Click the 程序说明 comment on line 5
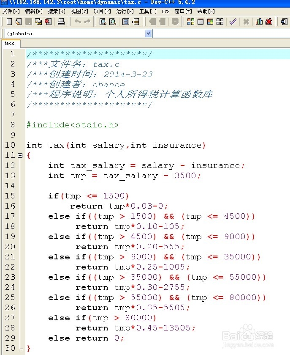The image size is (290, 355). 120,94
